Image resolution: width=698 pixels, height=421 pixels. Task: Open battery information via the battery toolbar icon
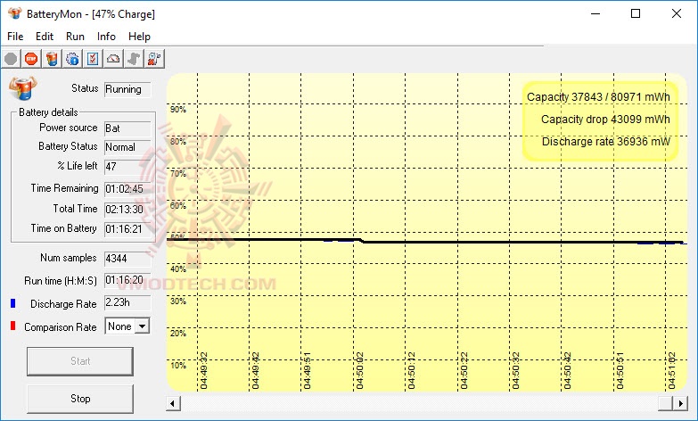tap(52, 58)
